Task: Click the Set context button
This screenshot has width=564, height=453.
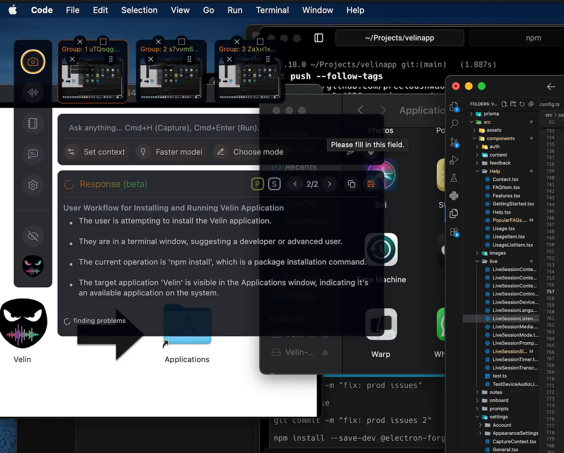Action: (96, 152)
